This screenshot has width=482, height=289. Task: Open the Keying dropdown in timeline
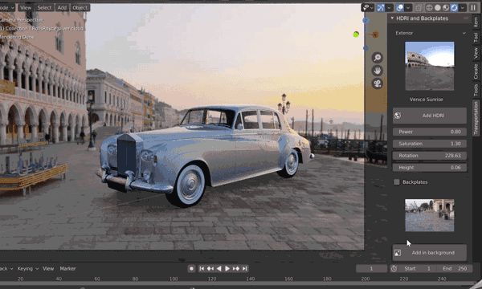pyautogui.click(x=27, y=269)
